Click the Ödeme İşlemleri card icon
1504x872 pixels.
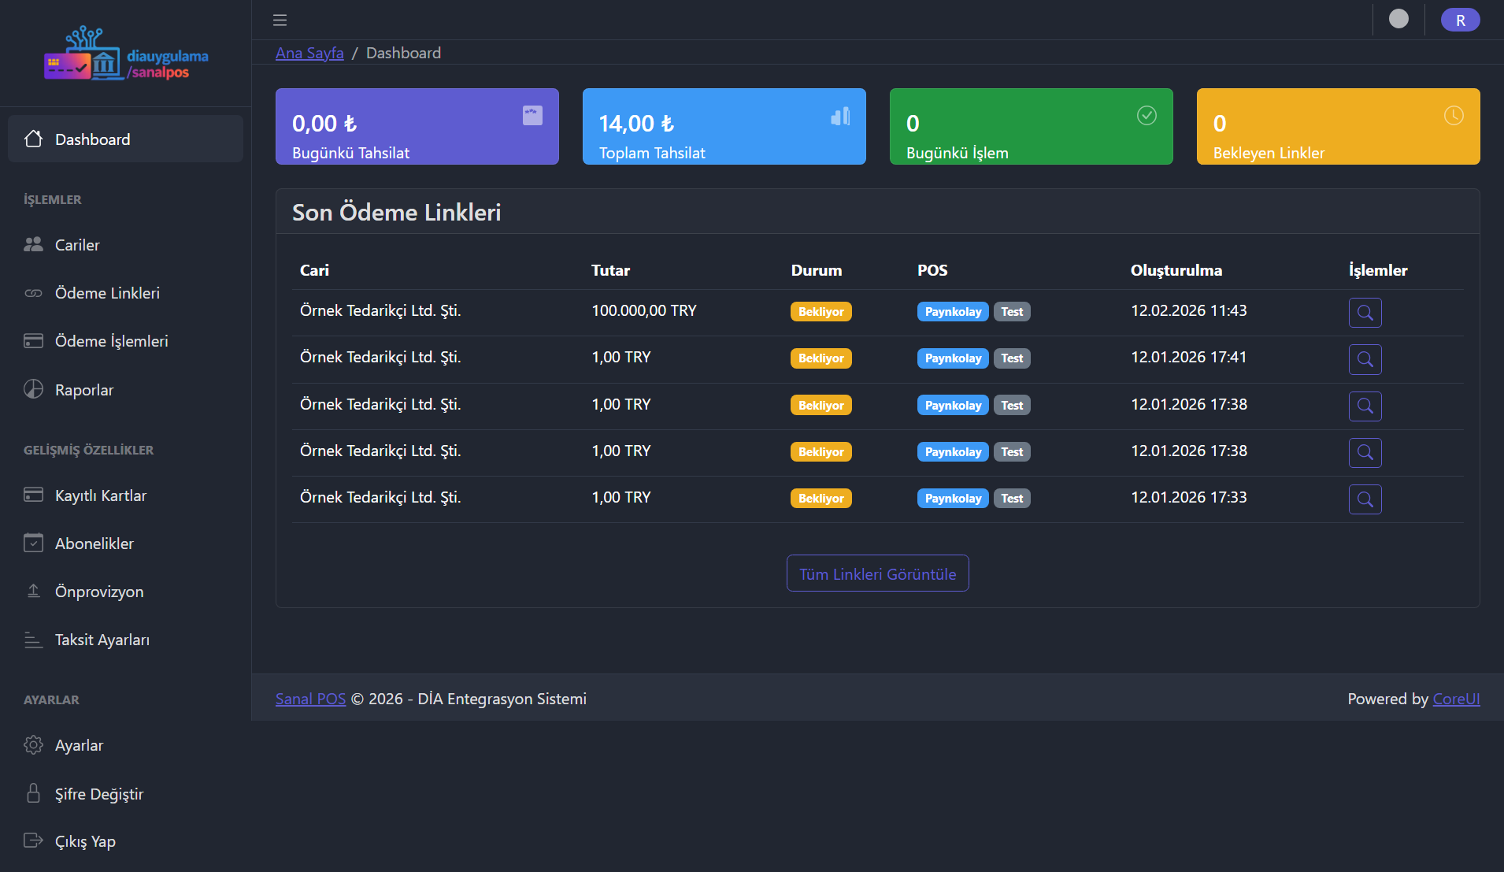tap(33, 341)
